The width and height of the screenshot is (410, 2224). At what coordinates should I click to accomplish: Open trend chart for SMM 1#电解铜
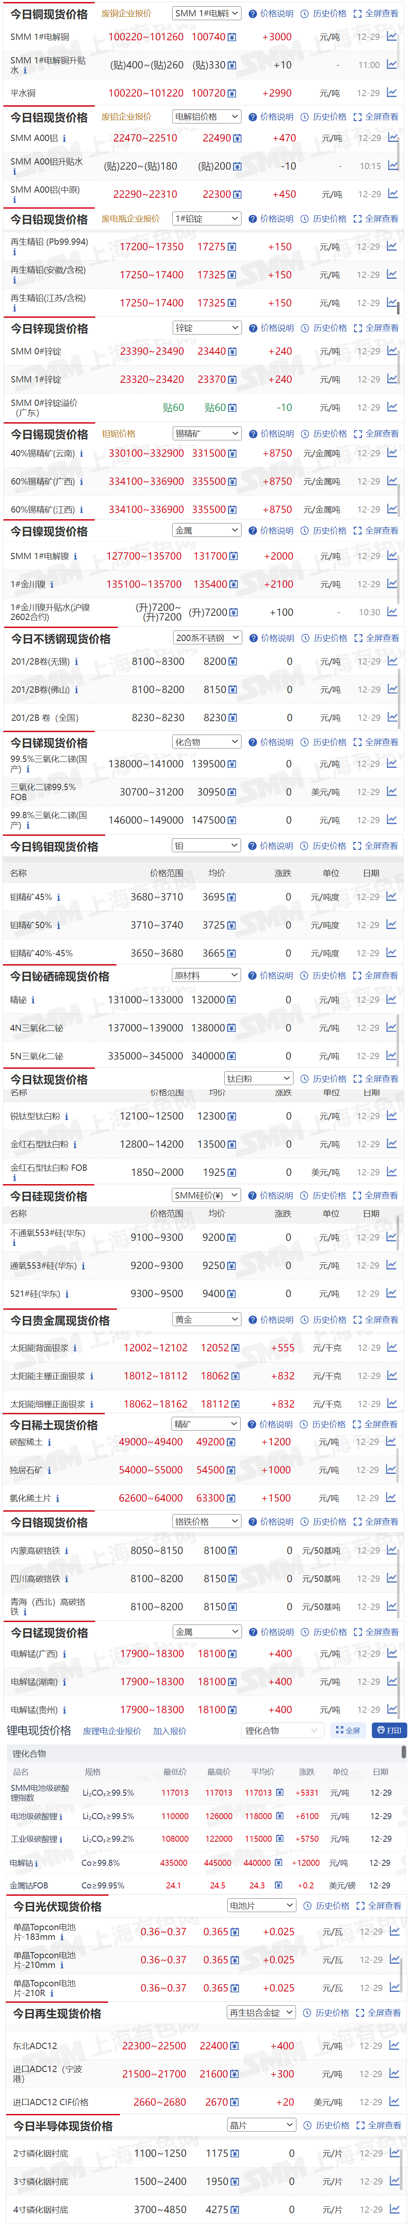[392, 36]
